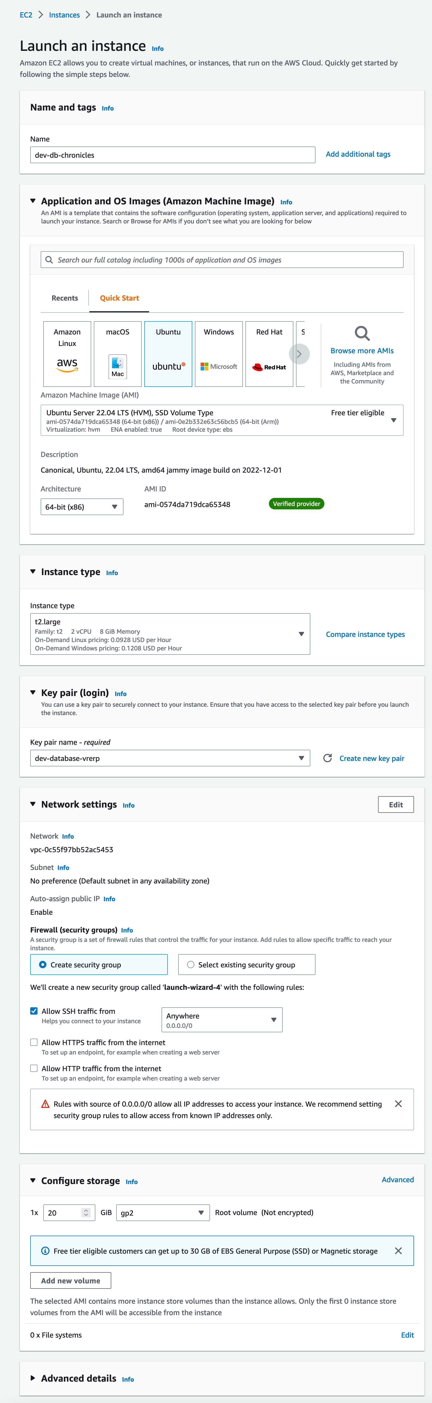Open the Key pair name dropdown
The height and width of the screenshot is (1403, 432).
tap(170, 758)
